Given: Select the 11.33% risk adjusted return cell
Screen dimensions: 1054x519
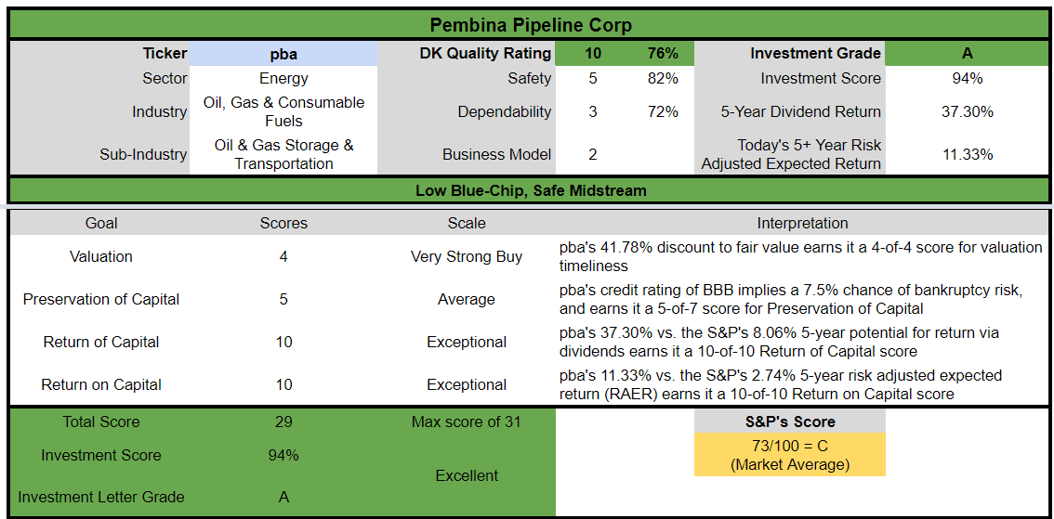Looking at the screenshot, I should [968, 154].
